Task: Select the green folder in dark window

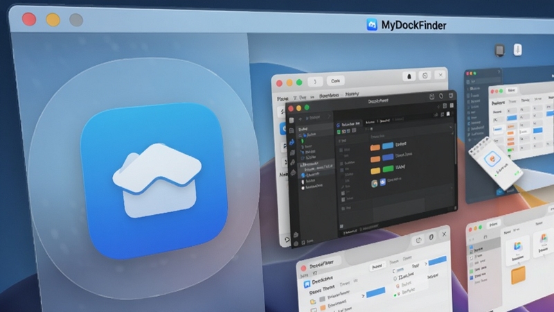Action: 388,168
